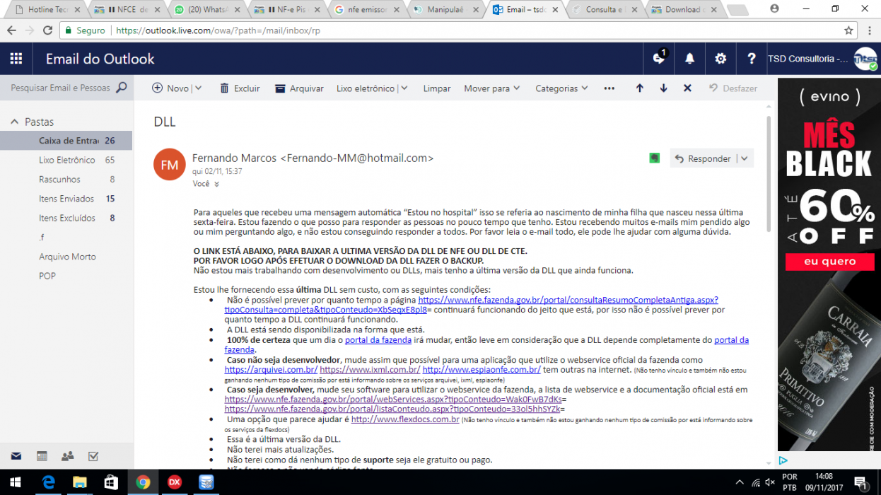Open Arquivo Morto folder

(66, 257)
